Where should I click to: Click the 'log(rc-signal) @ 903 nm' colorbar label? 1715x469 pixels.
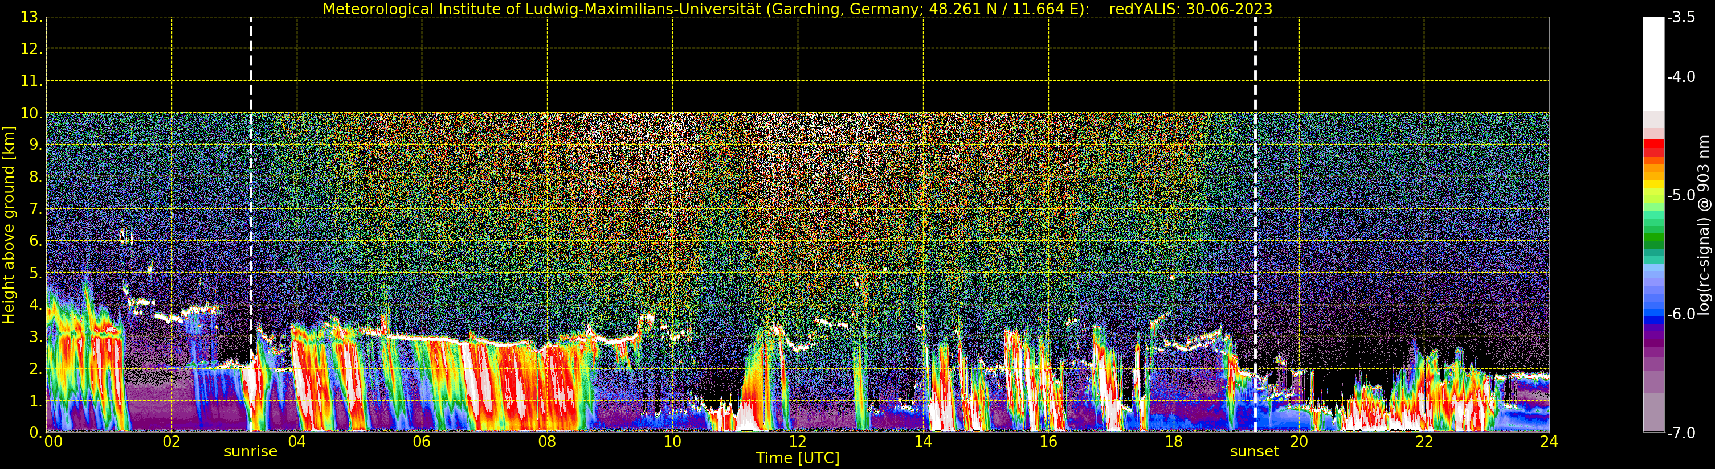coord(1703,225)
